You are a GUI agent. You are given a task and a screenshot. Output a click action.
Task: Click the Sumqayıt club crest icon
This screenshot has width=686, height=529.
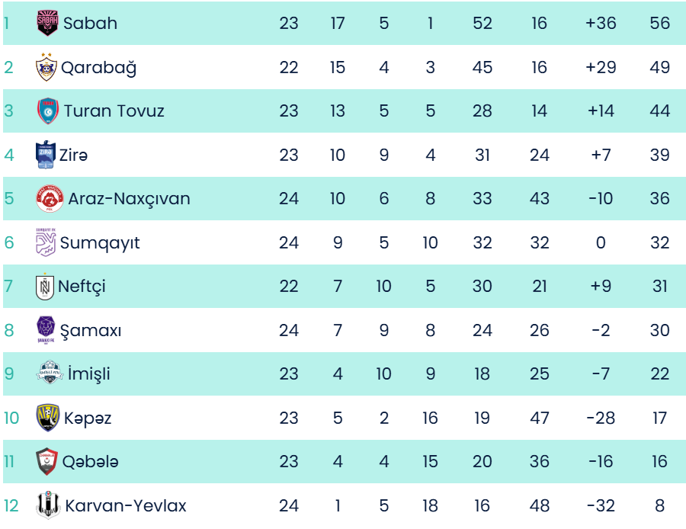point(46,243)
